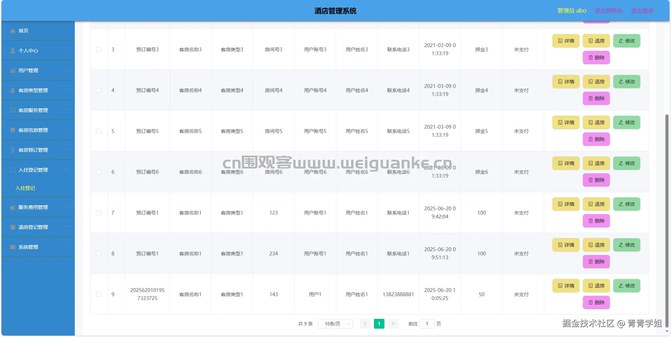Click the detail icon on row 9's 详情 button

(560, 285)
